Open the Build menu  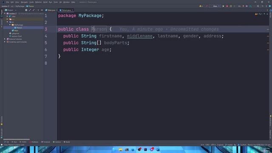click(x=45, y=2)
